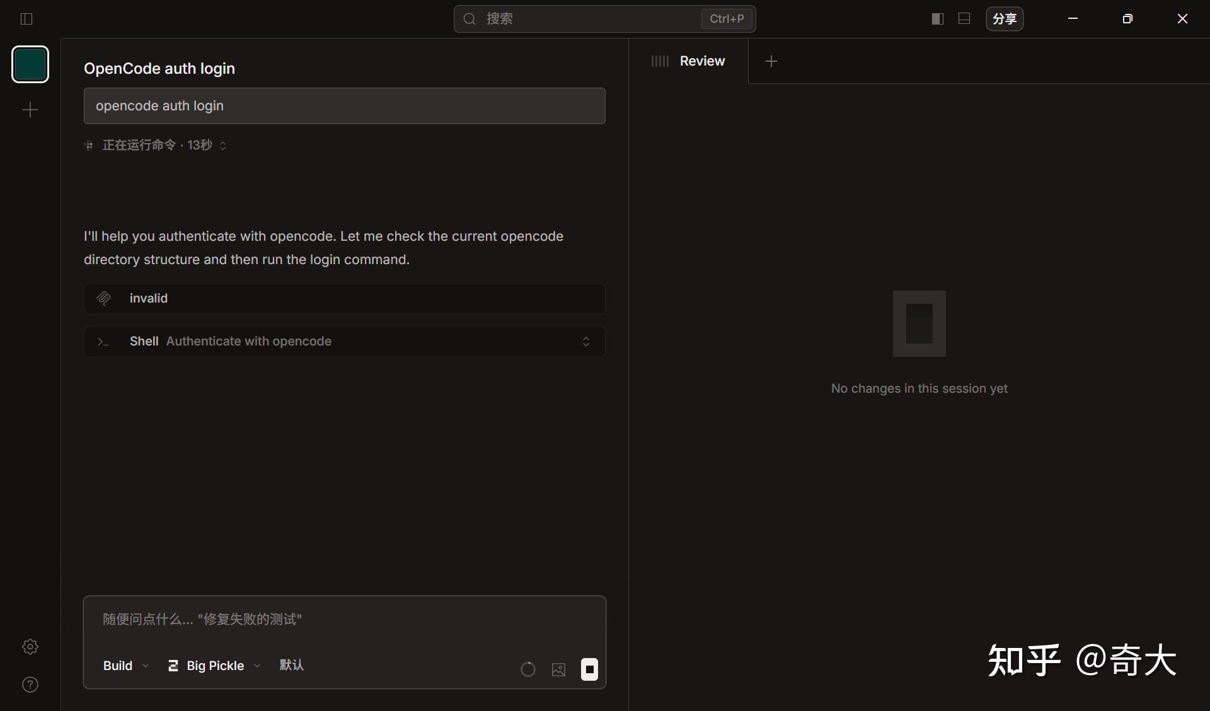Select the green project tile
The image size is (1210, 711).
(30, 64)
